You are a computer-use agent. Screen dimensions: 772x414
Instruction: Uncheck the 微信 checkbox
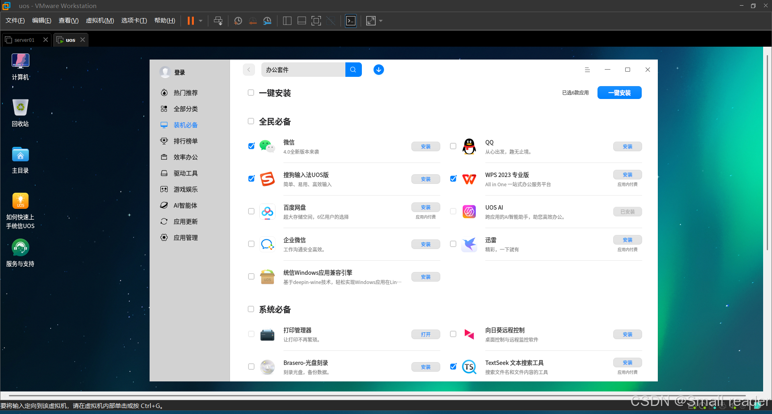(251, 146)
